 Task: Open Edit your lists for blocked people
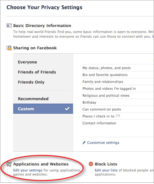coord(106,170)
